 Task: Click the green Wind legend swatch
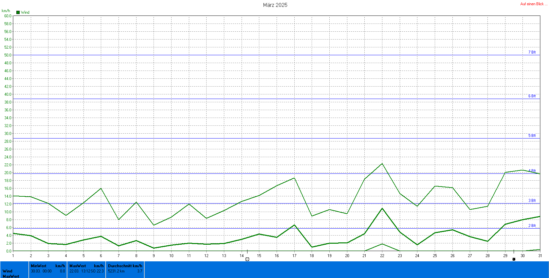[x=18, y=12]
